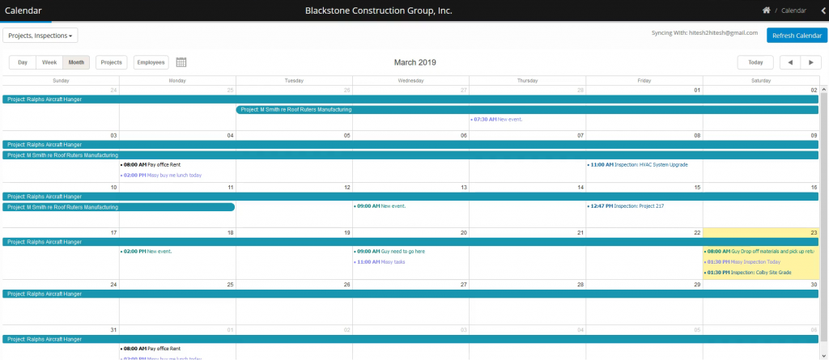Screen dimensions: 829x360
Task: Open Ralphs Aircraft Hanger bar in March 10 week
Action: 410,197
